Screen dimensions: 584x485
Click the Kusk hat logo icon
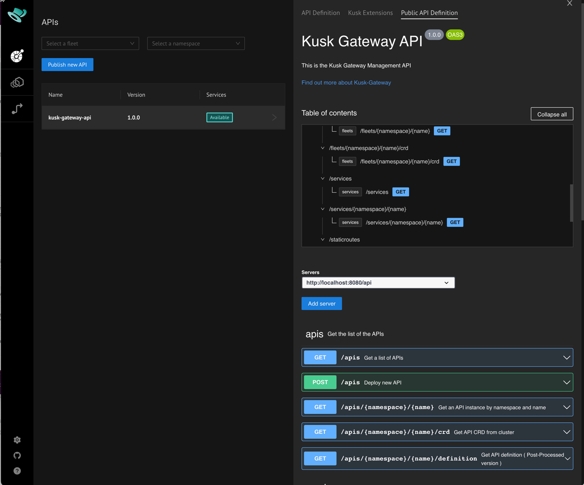pos(17,15)
